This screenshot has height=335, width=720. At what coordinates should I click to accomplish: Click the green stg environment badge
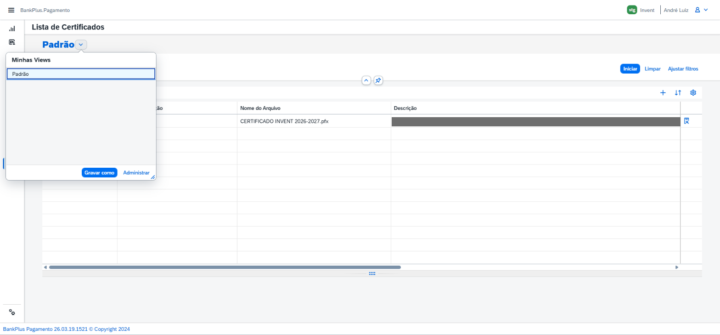632,10
